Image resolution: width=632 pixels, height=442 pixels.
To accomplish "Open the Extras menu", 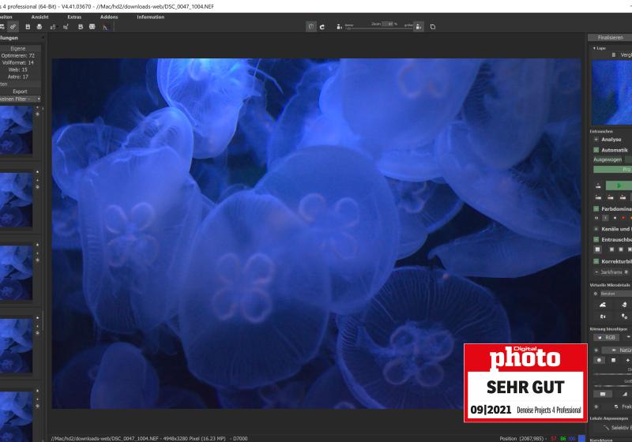I will [74, 17].
